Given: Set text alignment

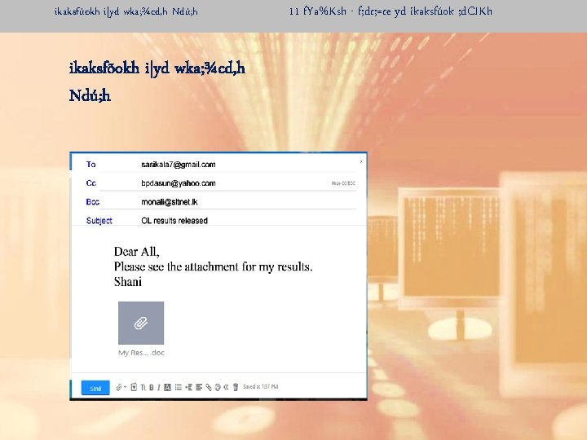Looking at the screenshot, I should click(199, 387).
